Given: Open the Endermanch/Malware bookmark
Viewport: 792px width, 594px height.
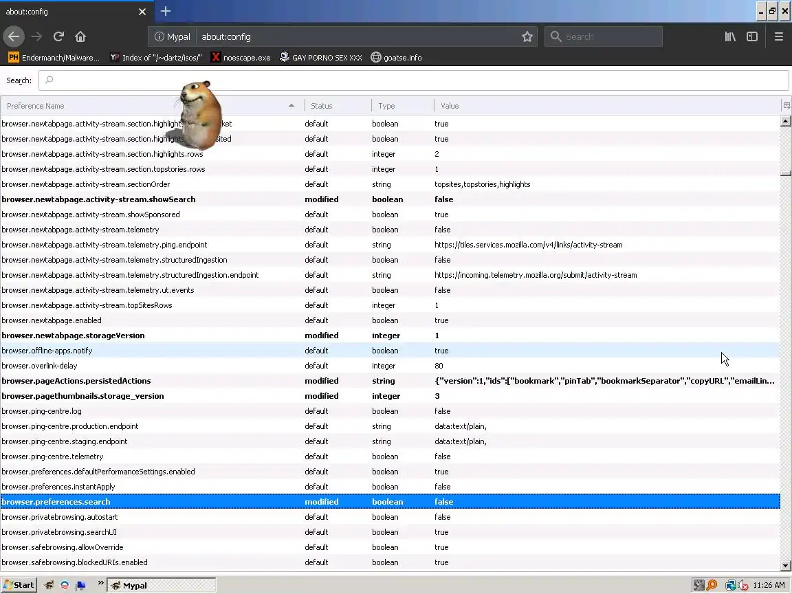Looking at the screenshot, I should (54, 58).
